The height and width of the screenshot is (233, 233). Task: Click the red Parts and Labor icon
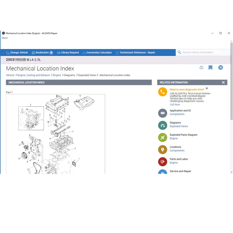163,162
